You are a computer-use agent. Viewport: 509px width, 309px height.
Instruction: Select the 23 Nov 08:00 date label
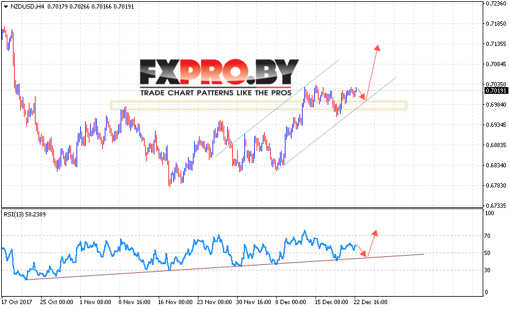tap(214, 302)
